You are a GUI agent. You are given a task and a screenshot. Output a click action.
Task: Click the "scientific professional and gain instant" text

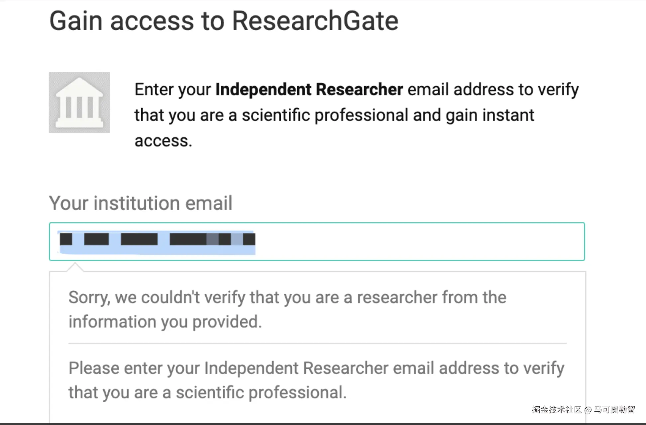point(387,115)
